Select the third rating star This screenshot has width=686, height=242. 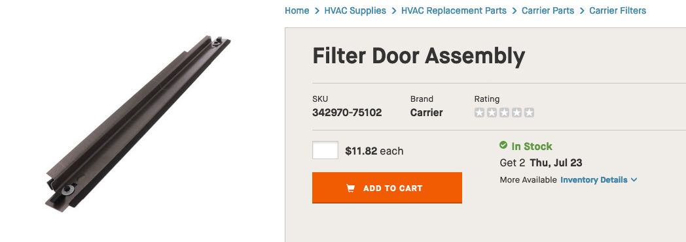coord(505,112)
